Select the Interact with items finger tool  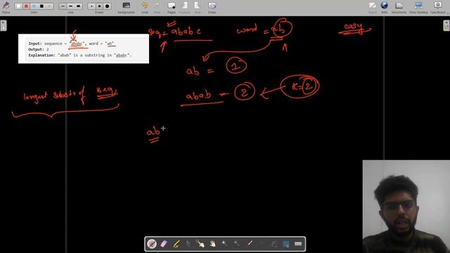[200, 244]
